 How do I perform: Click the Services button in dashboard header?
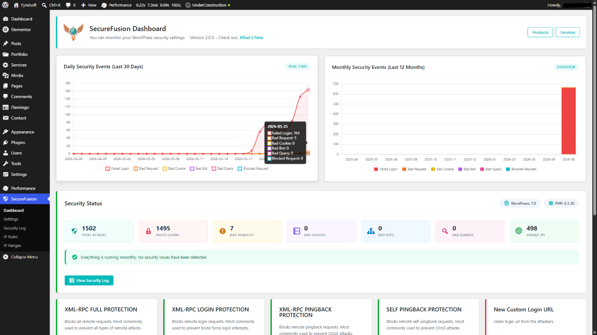tap(568, 32)
